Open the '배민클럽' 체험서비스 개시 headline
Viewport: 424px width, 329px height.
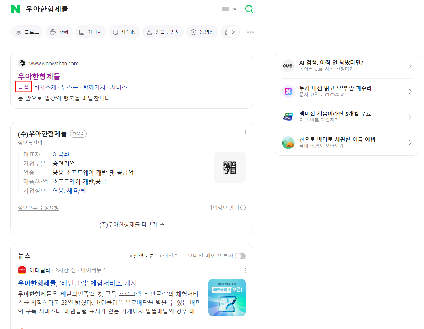pos(77,283)
